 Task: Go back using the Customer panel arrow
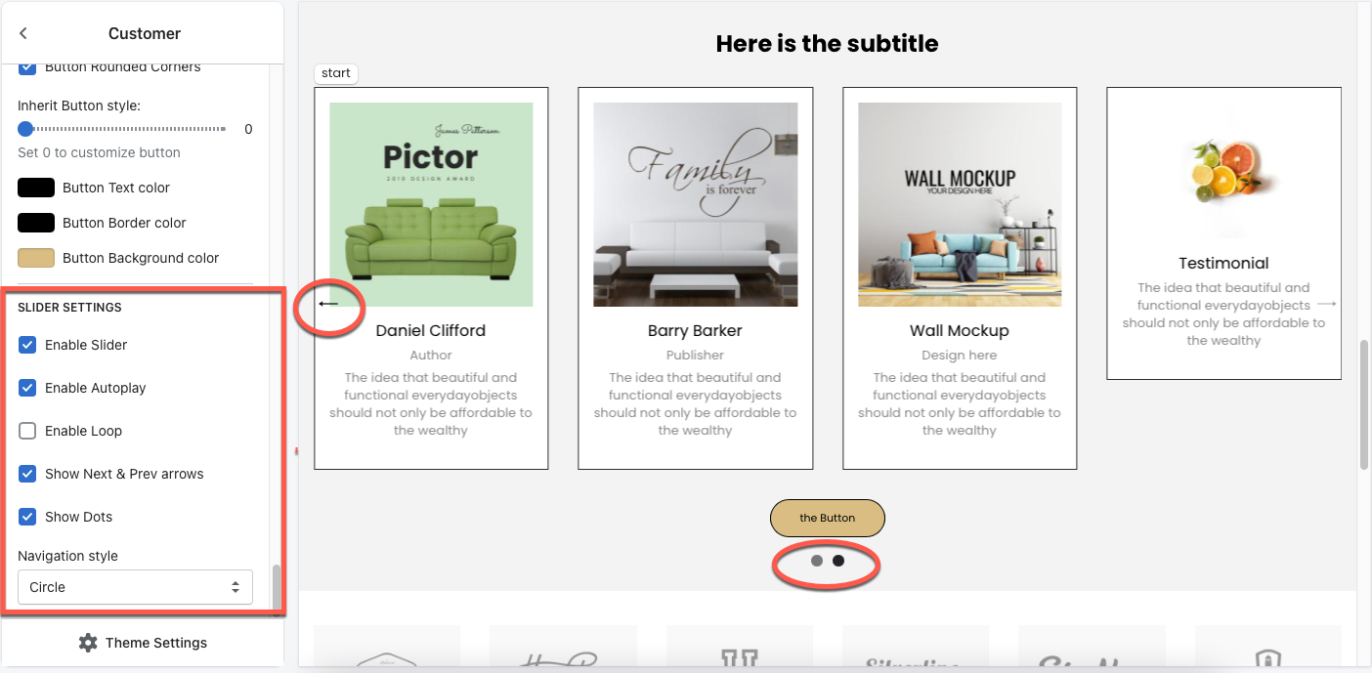coord(23,33)
